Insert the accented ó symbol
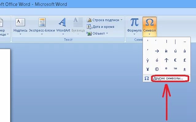The image size is (196, 122). click(157, 60)
